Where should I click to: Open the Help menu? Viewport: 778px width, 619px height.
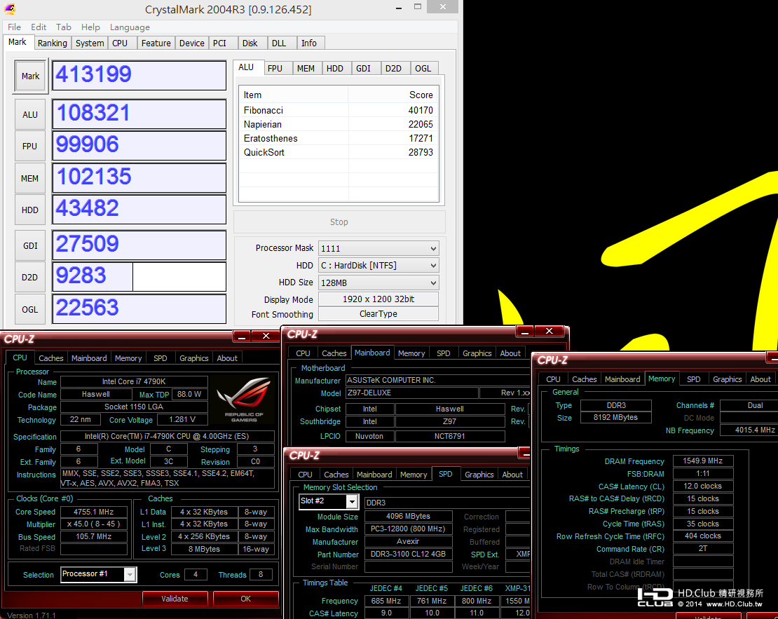tap(90, 27)
